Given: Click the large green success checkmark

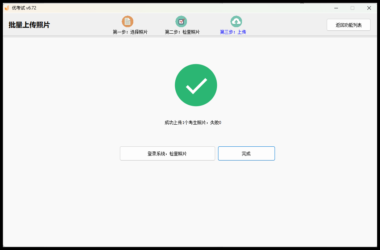Looking at the screenshot, I should (x=196, y=85).
